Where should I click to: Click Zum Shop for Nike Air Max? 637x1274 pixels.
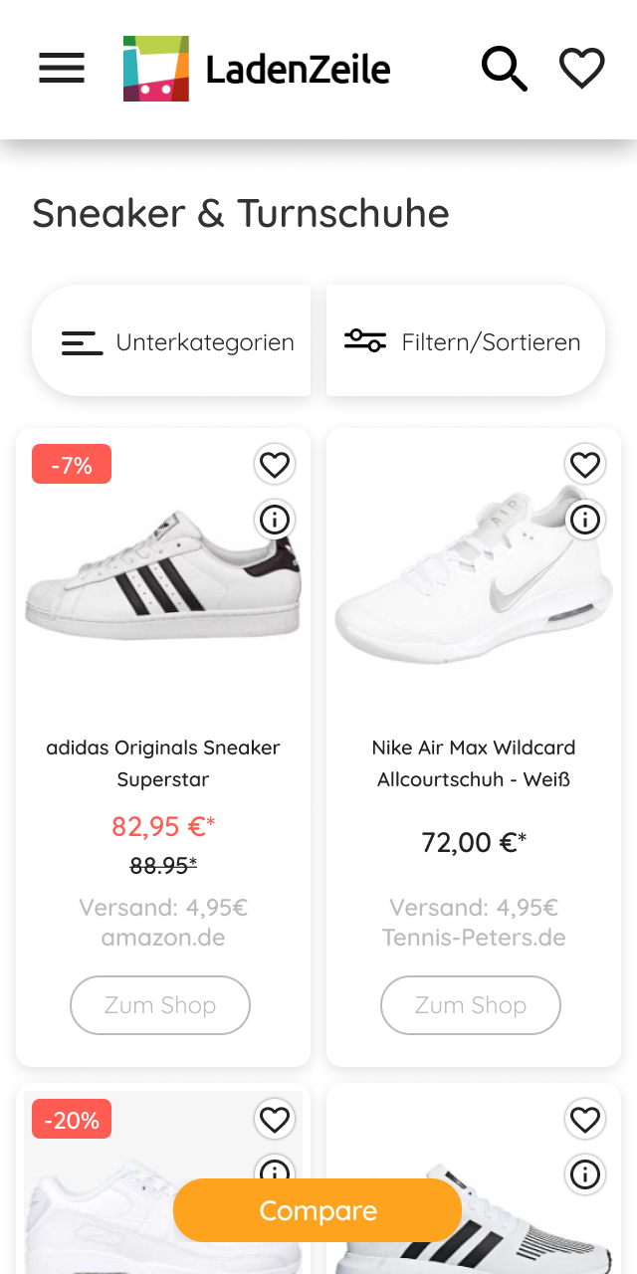click(x=471, y=1005)
